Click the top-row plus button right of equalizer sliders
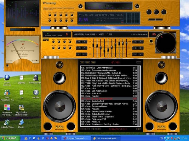This screenshot has width=189, height=141. click(x=140, y=42)
